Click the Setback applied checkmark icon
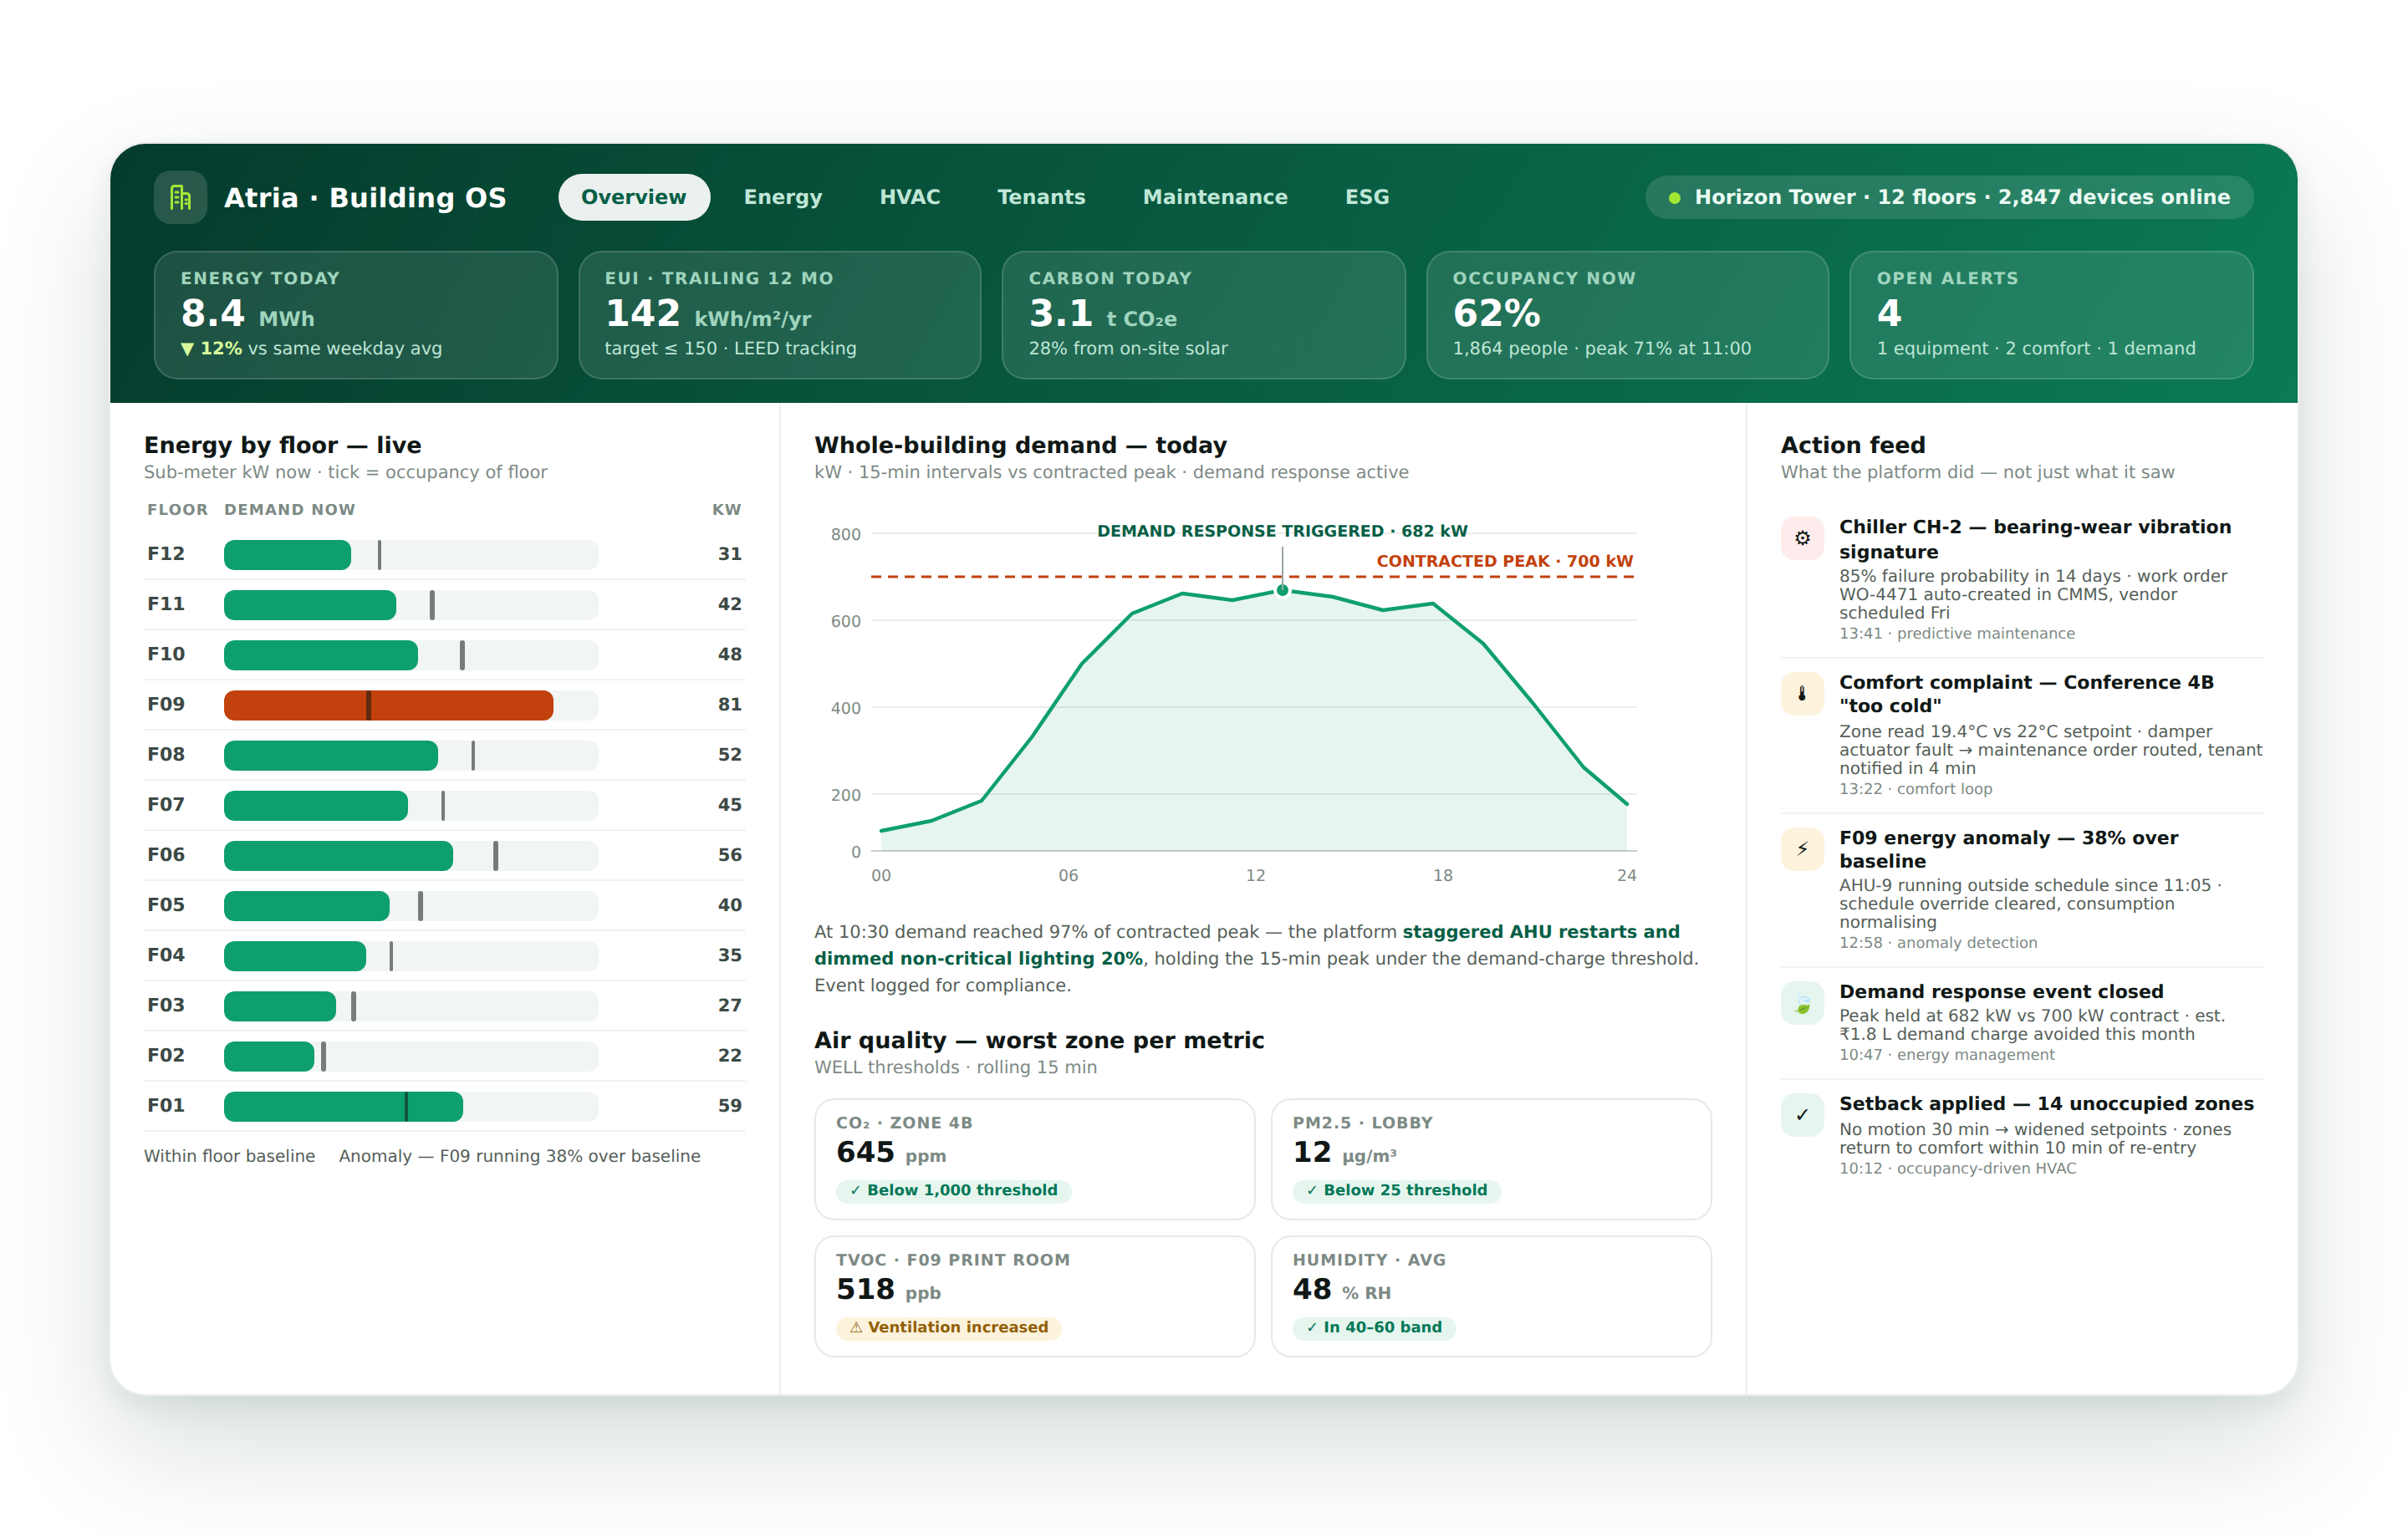 click(x=1802, y=1115)
